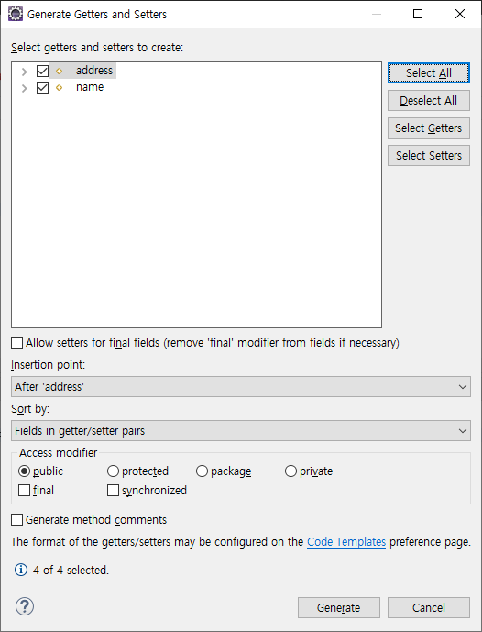Open the Insertion point dropdown

point(241,386)
